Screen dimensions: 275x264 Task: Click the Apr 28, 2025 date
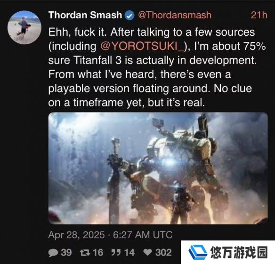click(76, 235)
